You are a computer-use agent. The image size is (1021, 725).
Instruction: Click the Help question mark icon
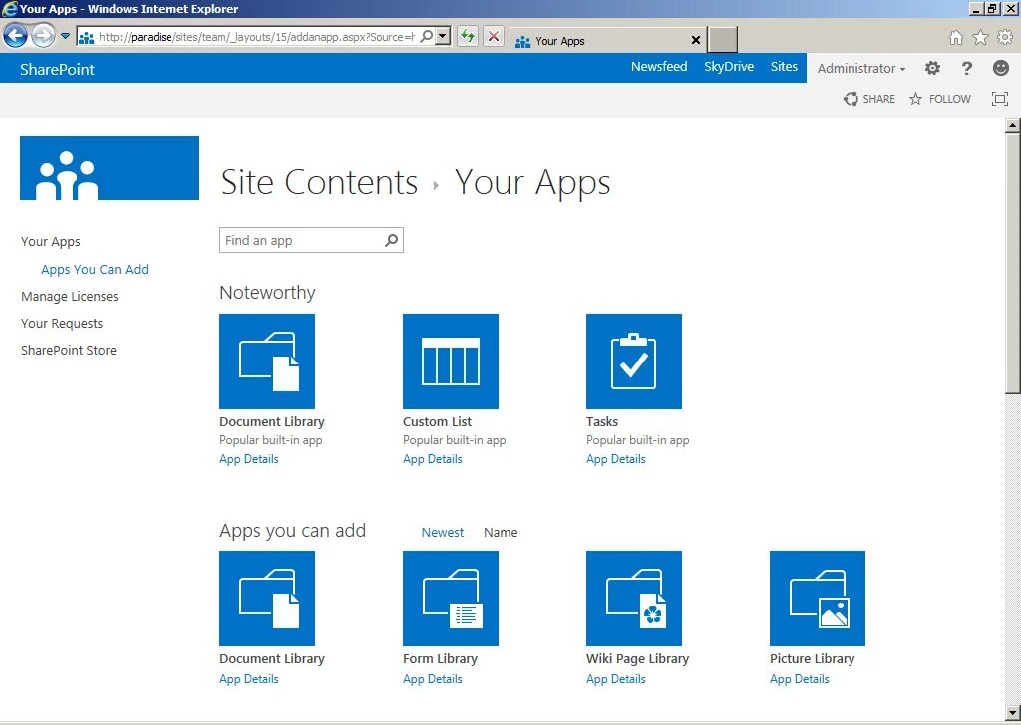pyautogui.click(x=967, y=68)
